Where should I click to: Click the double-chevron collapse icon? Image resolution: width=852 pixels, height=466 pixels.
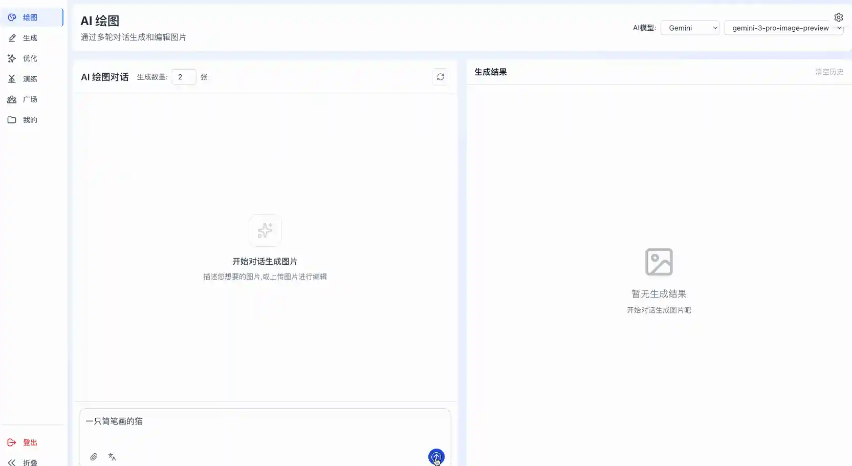coord(12,462)
